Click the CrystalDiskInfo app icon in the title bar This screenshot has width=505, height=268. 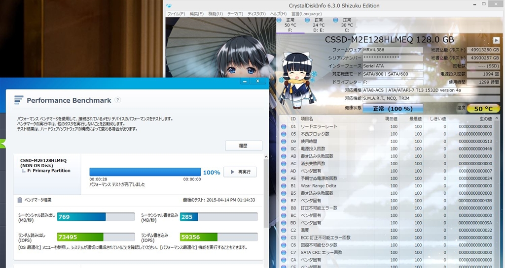click(x=169, y=5)
